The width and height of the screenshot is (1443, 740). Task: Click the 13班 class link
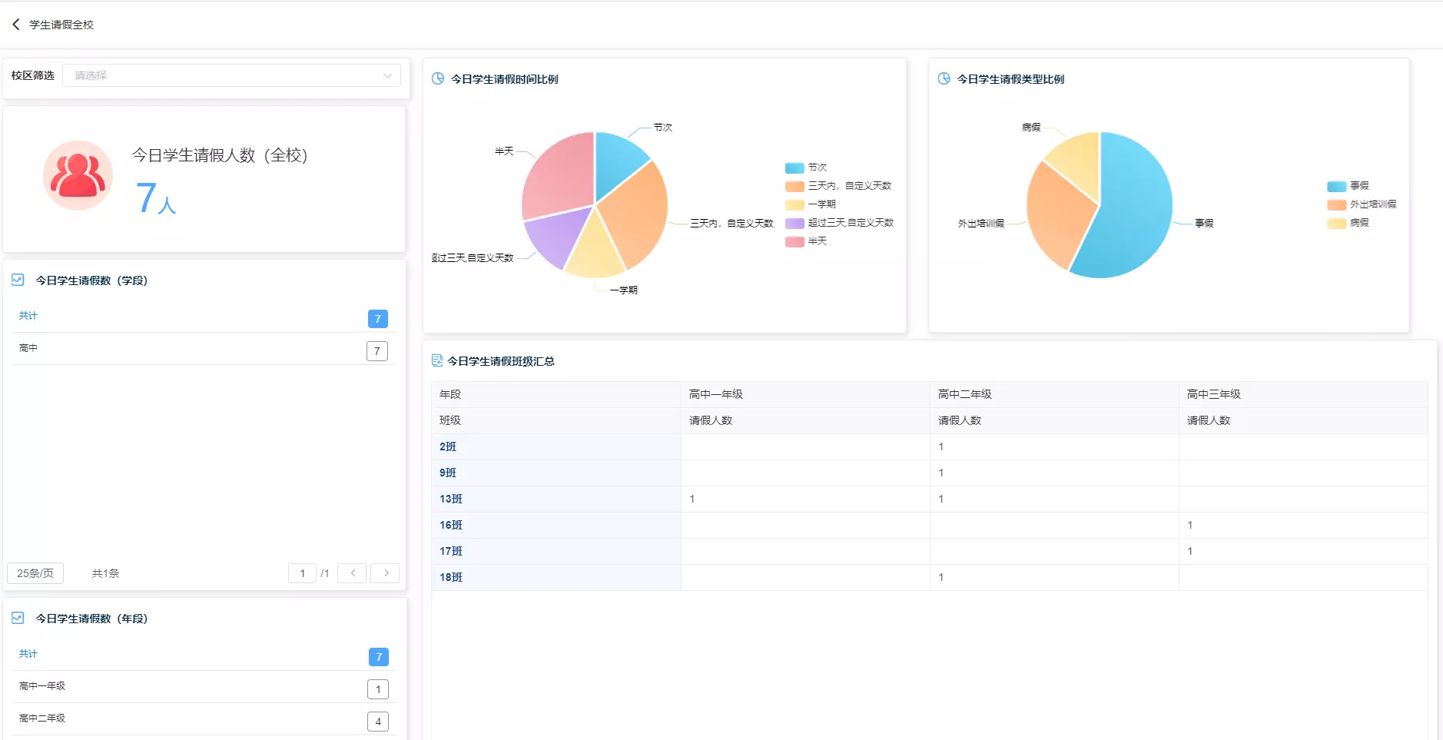point(451,499)
